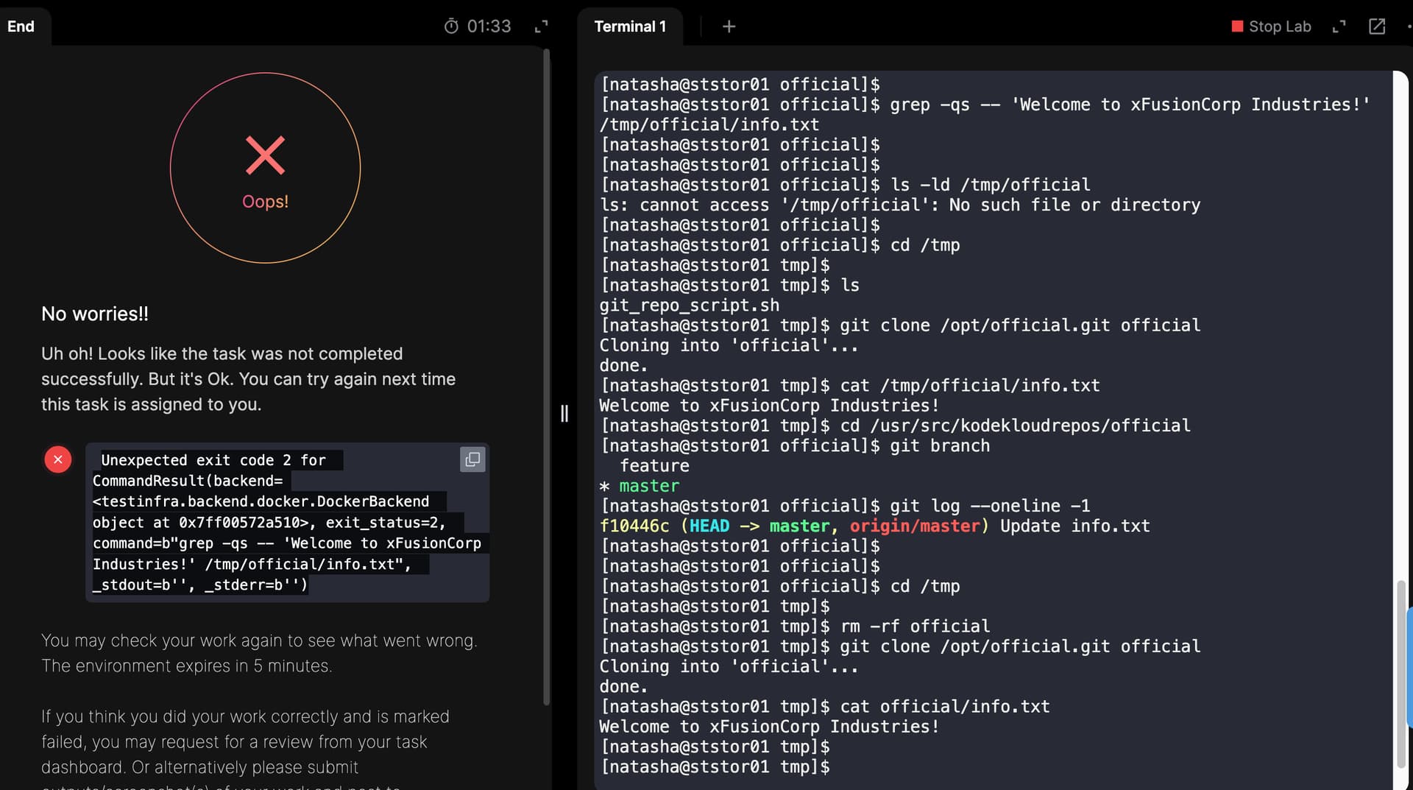
Task: Click the large Oops X icon
Action: coord(265,155)
